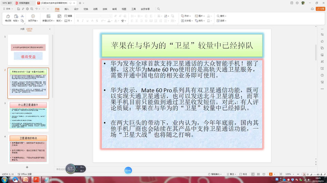Open the Find dropdown
327x183 pixels.
click(221, 16)
